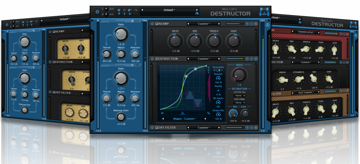
Task: Click the Comp Makeup Gain knob, center window
Action: click(121, 117)
